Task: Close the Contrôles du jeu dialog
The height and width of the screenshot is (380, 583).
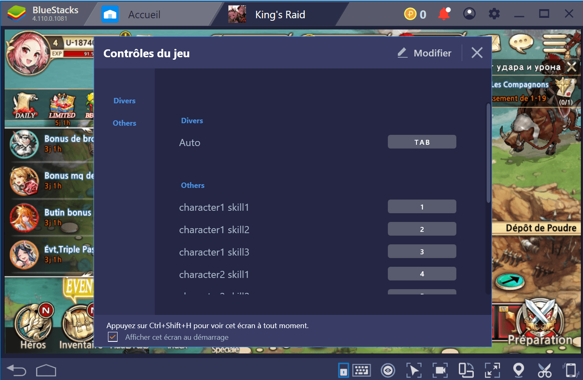Action: tap(477, 53)
